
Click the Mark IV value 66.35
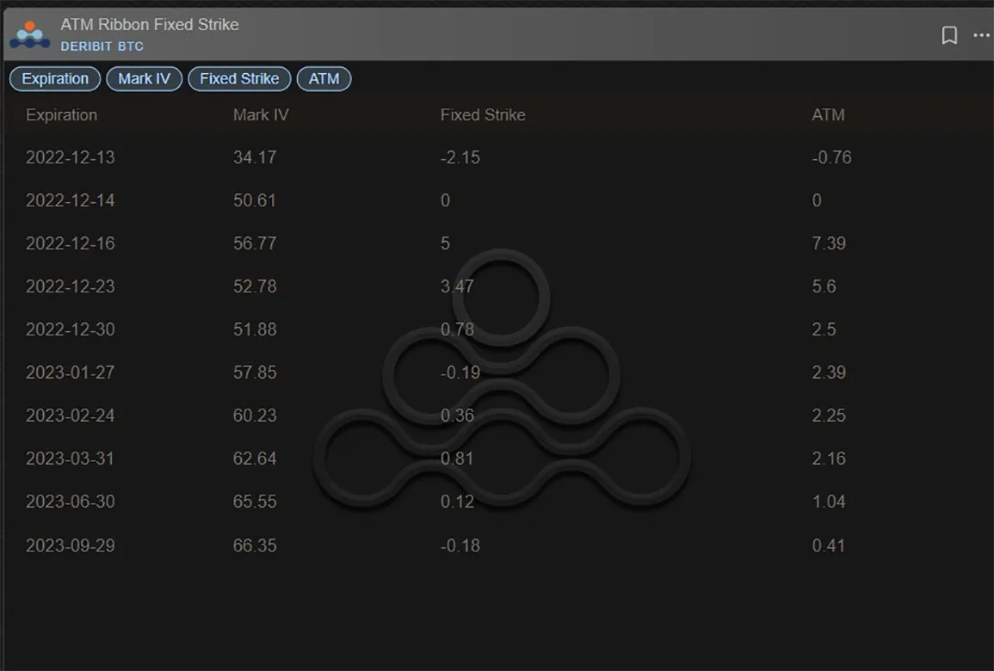(x=255, y=545)
